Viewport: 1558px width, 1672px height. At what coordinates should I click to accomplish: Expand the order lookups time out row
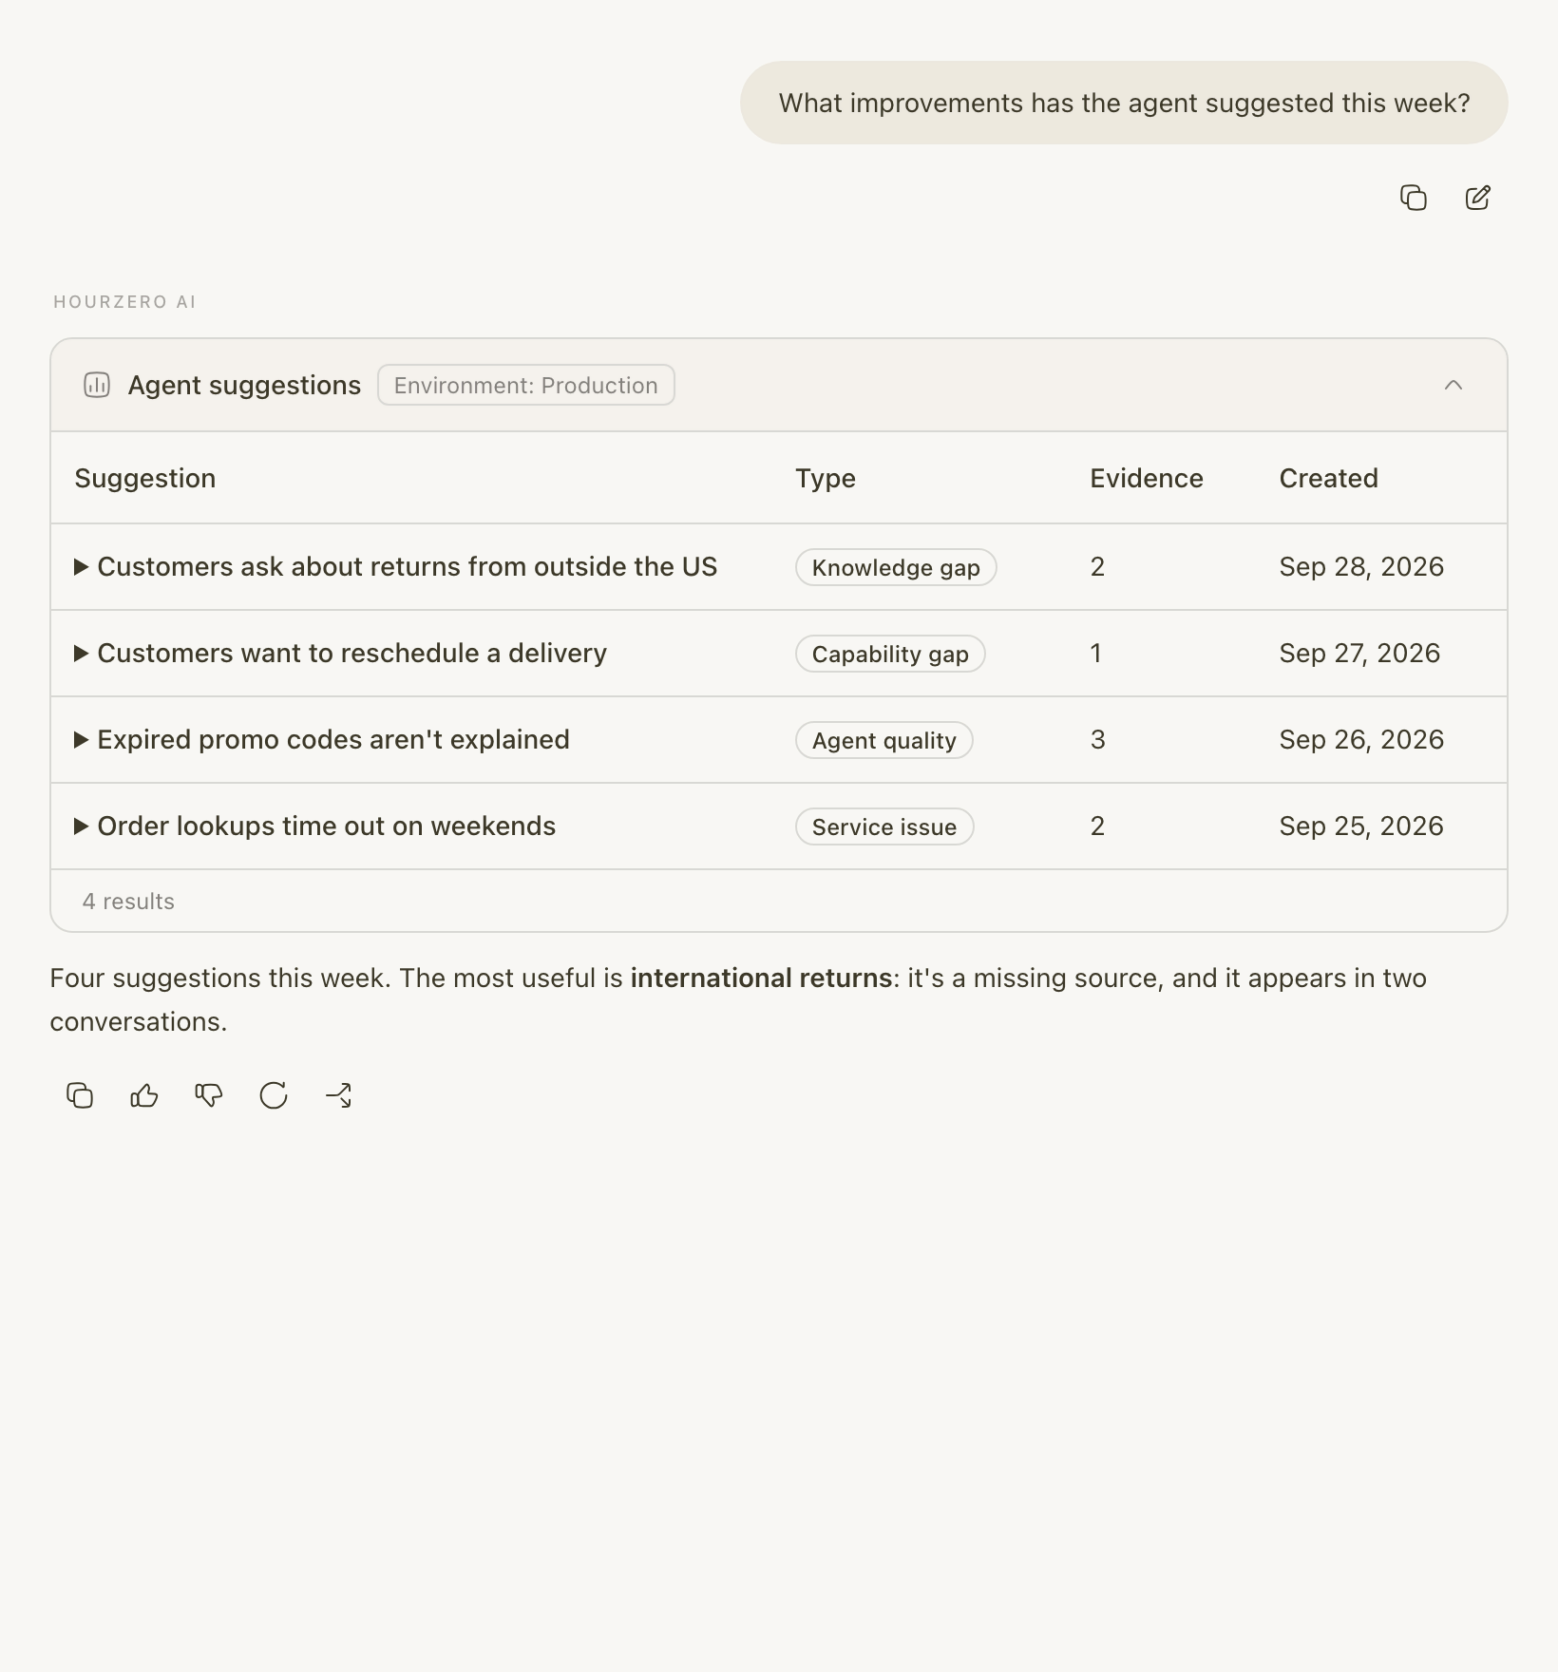(x=82, y=826)
